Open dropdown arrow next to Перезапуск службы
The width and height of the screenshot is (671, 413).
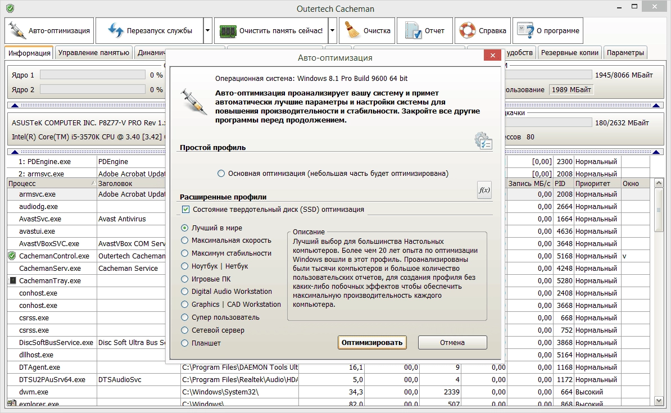click(208, 31)
